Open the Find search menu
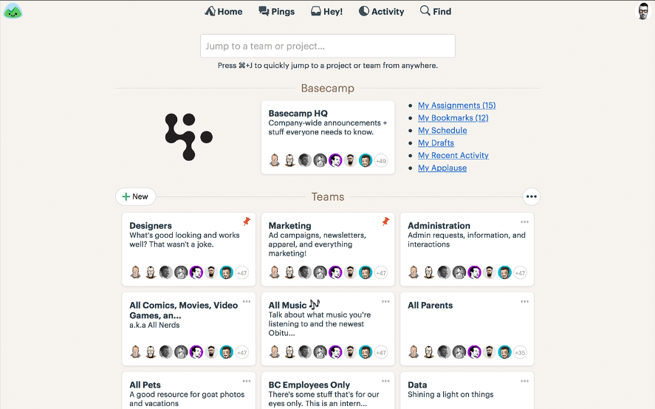Screen dimensions: 655x409 click(436, 11)
